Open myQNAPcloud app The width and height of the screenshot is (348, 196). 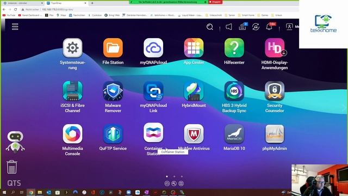pyautogui.click(x=153, y=48)
